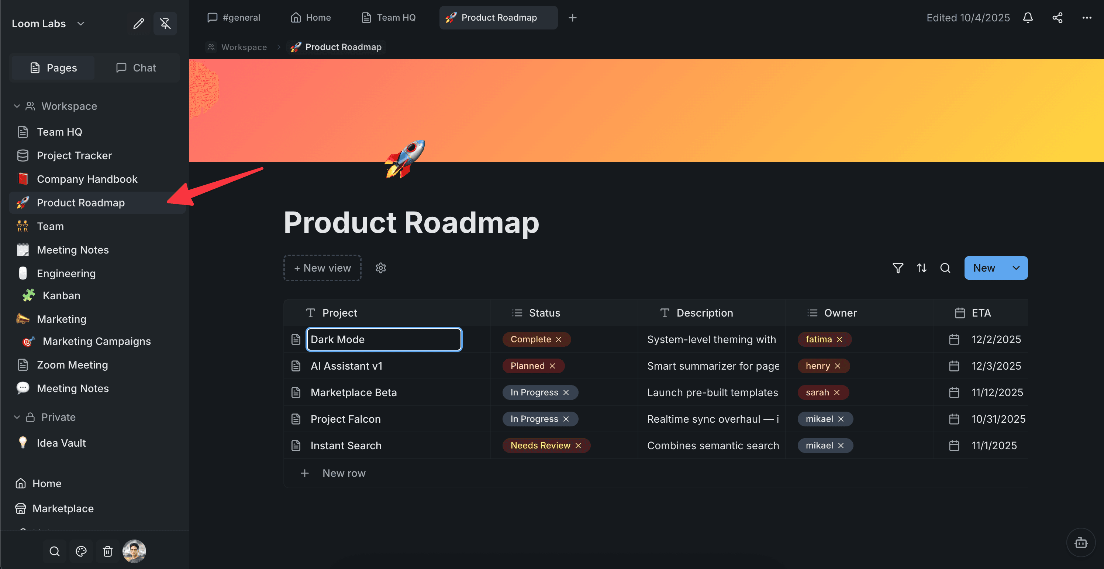
Task: Open the #general tab at the top
Action: [x=234, y=18]
